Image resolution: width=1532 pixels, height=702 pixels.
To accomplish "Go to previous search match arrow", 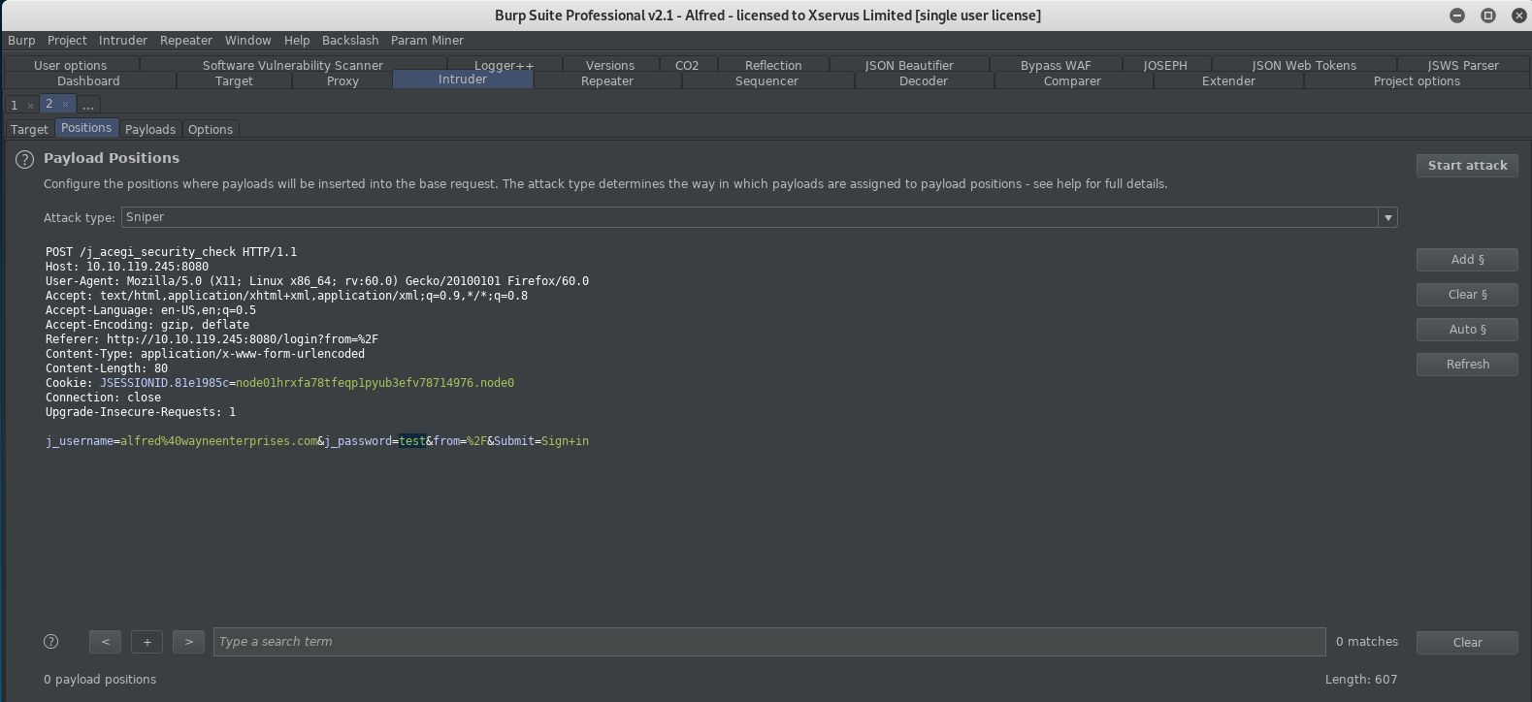I will coord(105,642).
